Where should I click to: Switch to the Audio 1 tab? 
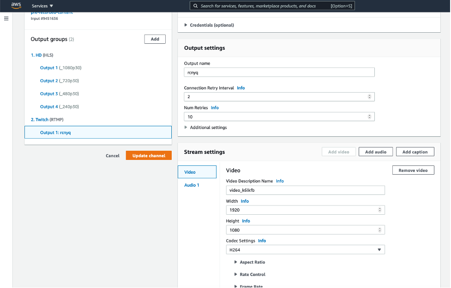tap(191, 185)
